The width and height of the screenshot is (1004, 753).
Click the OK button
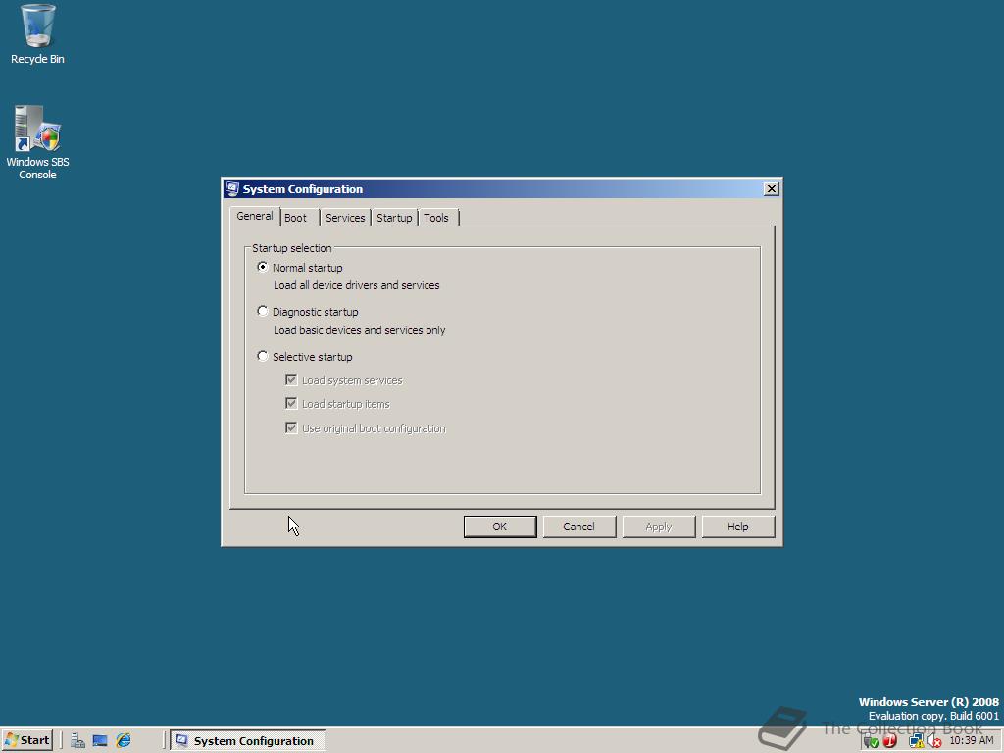500,527
